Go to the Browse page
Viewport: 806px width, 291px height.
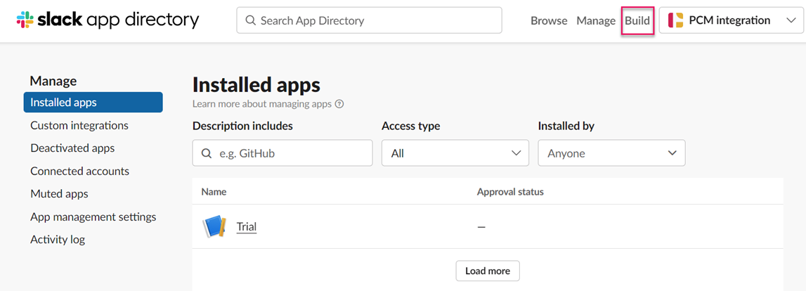[x=549, y=20]
